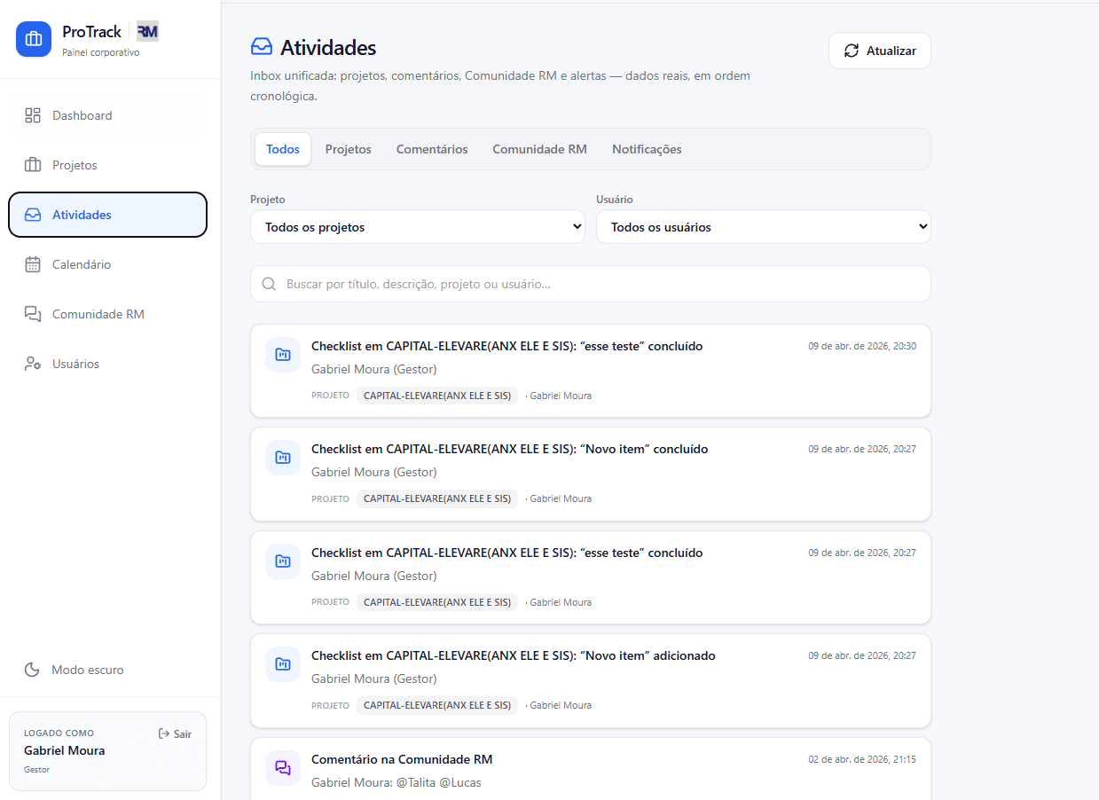Click Sair to log out
Image resolution: width=1099 pixels, height=800 pixels.
(175, 733)
